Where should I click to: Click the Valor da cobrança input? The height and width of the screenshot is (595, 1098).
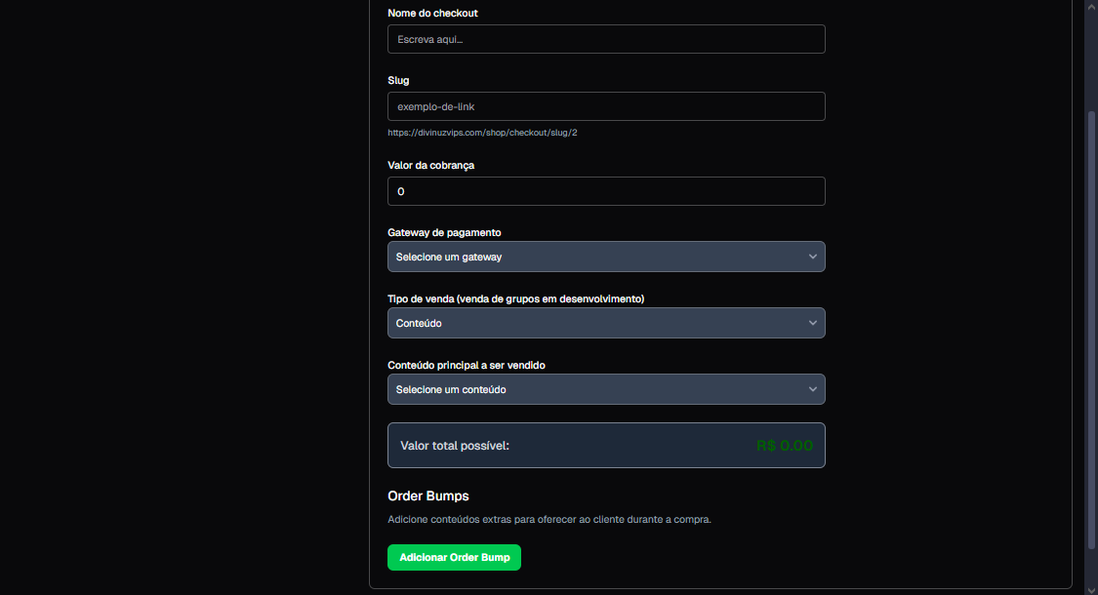[605, 191]
